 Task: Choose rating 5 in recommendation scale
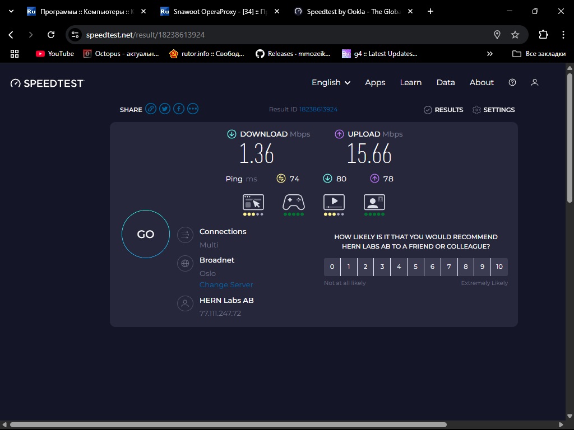[415, 267]
